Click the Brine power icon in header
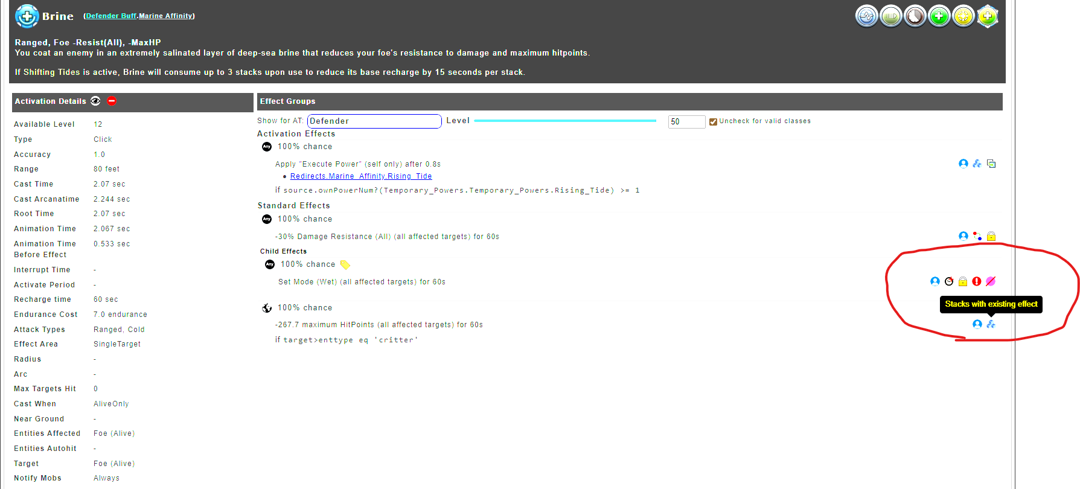The image size is (1080, 489). pyautogui.click(x=27, y=16)
